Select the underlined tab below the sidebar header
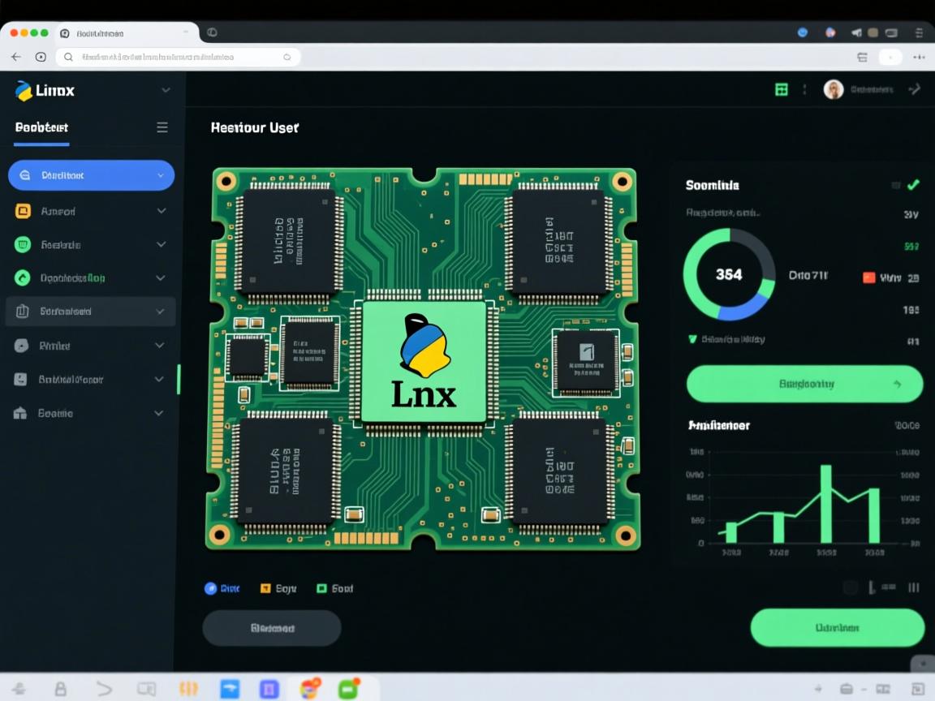Viewport: 935px width, 701px height. click(x=41, y=127)
